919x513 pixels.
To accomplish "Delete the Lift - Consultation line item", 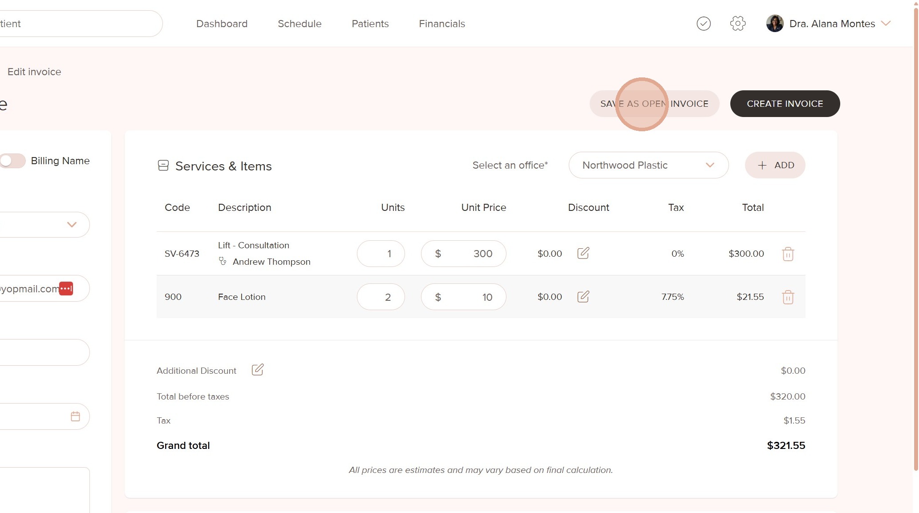I will pos(788,254).
